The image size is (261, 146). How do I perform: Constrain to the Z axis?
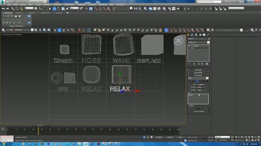pyautogui.click(x=64, y=30)
